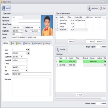Click the installment table horizontal scrollbar

coord(79,98)
